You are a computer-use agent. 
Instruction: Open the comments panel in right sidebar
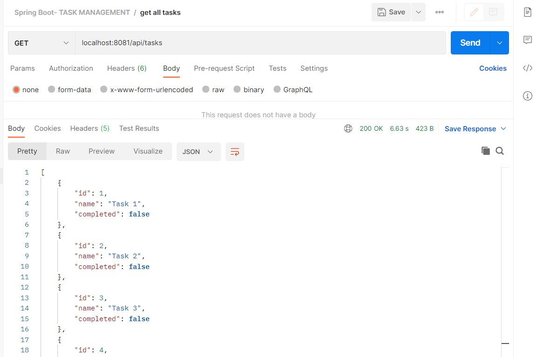(x=527, y=40)
